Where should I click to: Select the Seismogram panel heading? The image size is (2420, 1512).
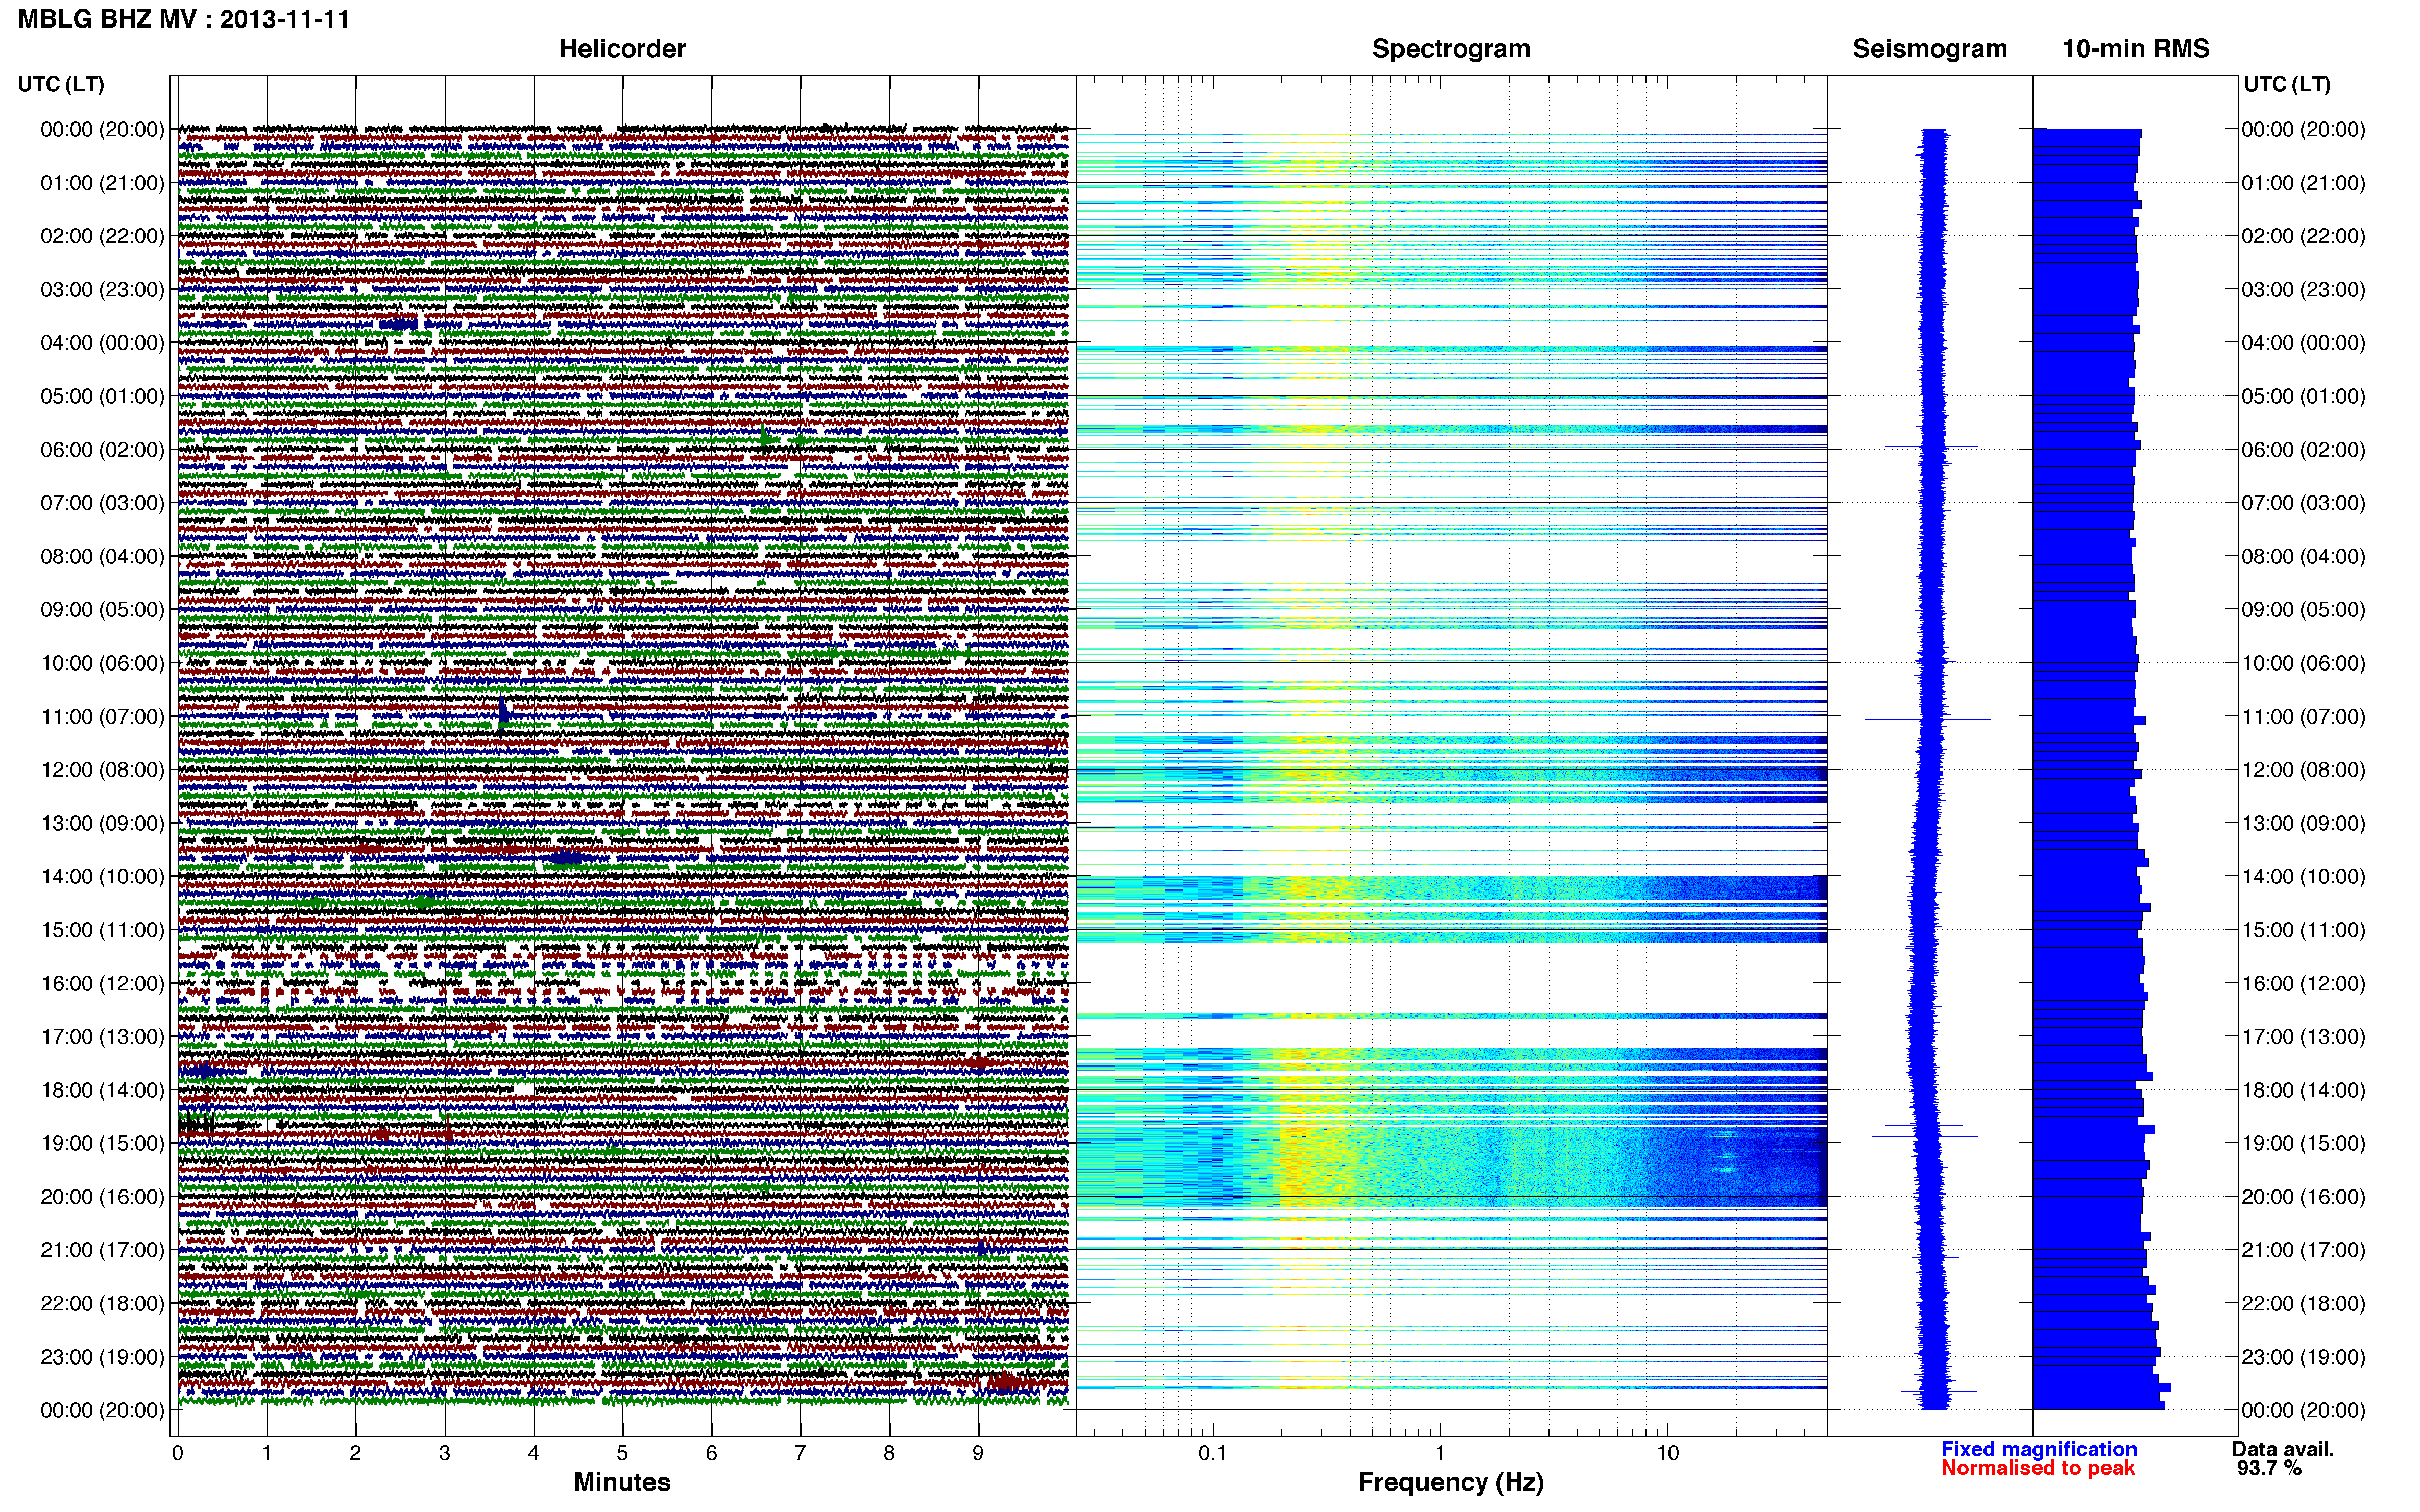1930,49
